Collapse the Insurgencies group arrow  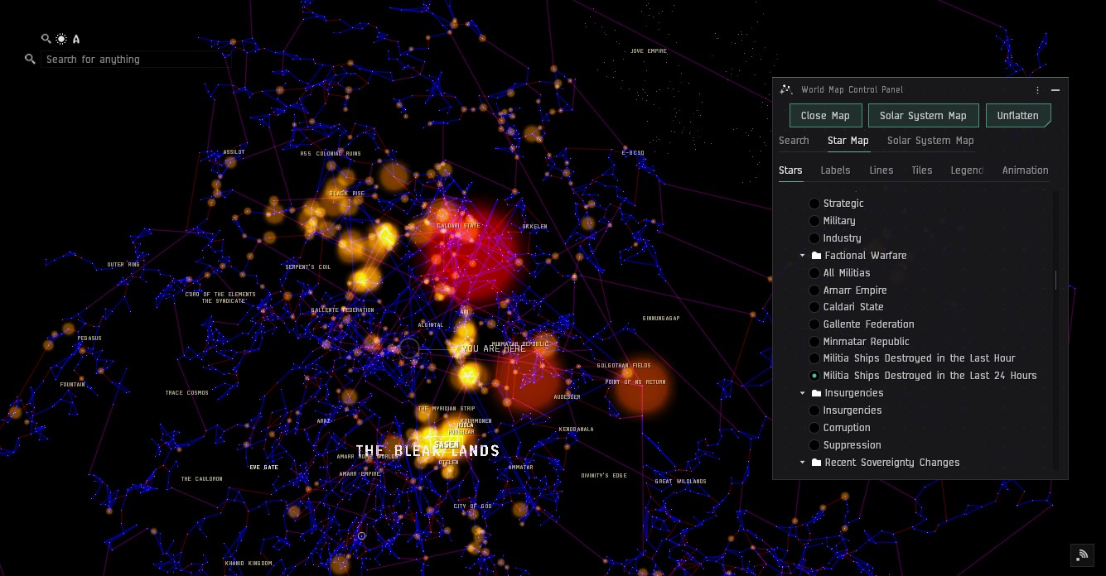(x=803, y=393)
